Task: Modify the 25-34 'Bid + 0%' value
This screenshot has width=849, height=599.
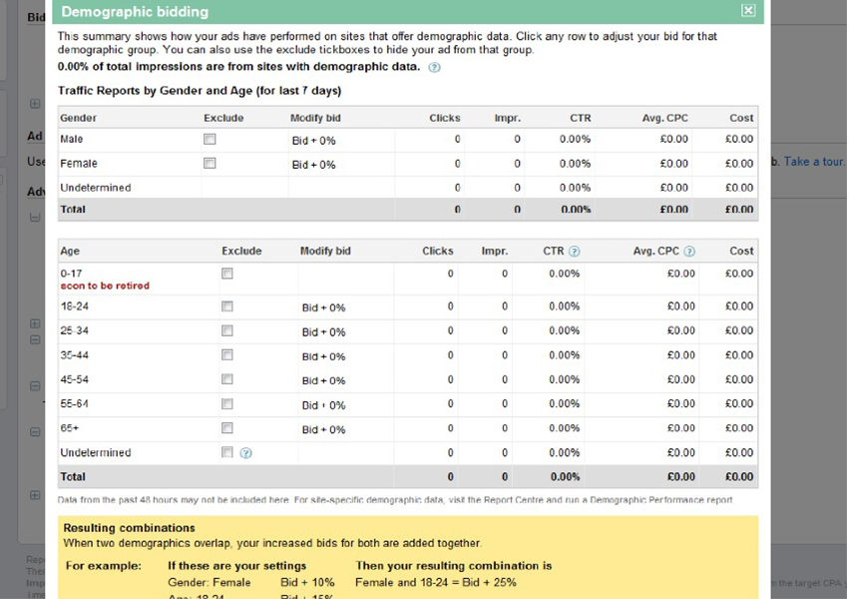Action: point(324,332)
